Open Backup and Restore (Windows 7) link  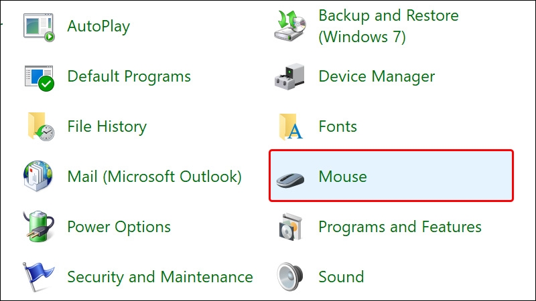pos(389,26)
